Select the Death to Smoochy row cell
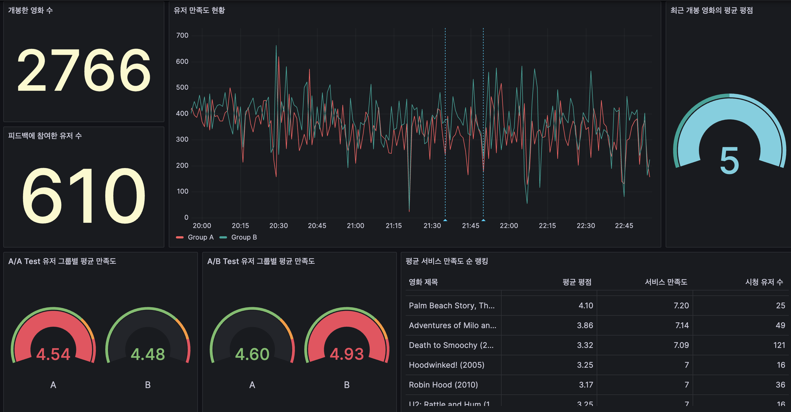Screen dimensions: 791x412 pyautogui.click(x=451, y=345)
